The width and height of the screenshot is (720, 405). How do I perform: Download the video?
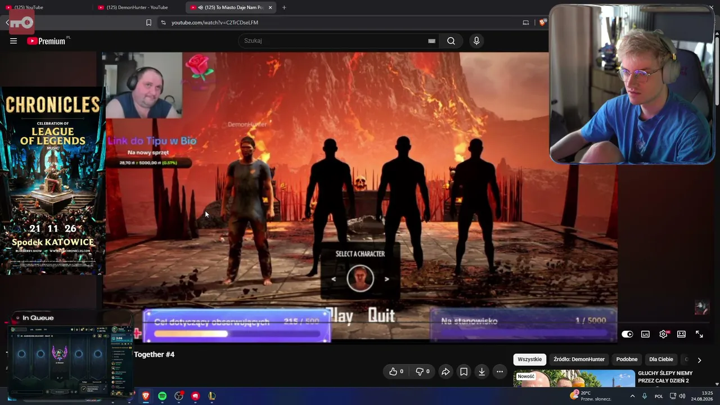point(481,371)
